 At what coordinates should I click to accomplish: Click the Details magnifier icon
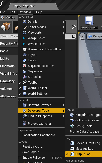[x=25, y=22]
